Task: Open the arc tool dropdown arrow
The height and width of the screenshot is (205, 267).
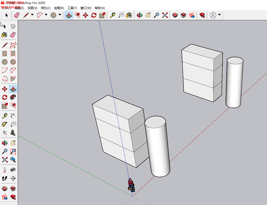Action: click(x=46, y=15)
